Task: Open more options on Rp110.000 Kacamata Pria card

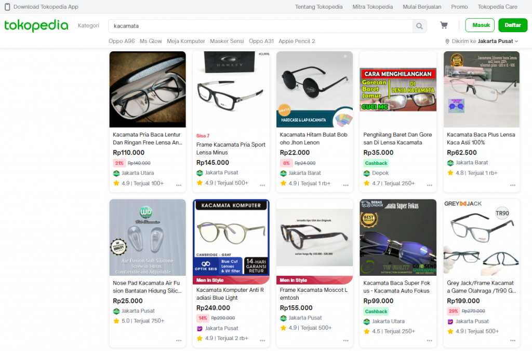Action: [x=179, y=185]
